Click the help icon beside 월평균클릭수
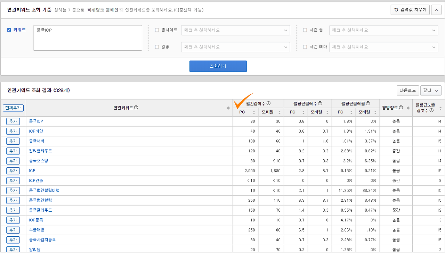This screenshot has width=445, height=253. click(320, 103)
